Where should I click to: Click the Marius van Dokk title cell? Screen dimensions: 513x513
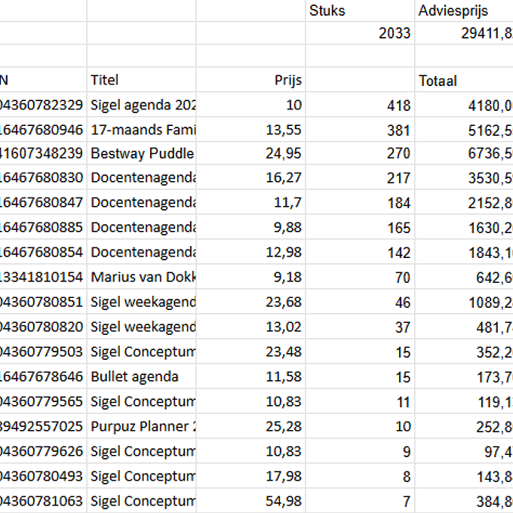tap(141, 277)
